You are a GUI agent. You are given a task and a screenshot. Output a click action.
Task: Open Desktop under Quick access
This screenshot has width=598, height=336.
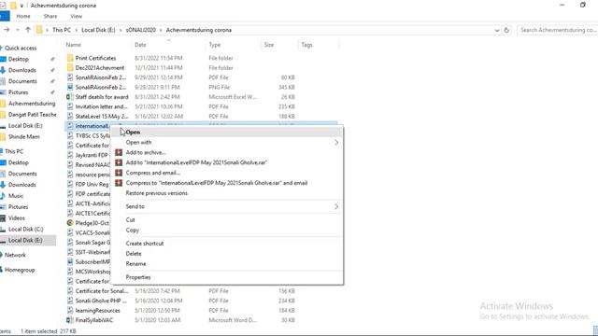pyautogui.click(x=19, y=59)
